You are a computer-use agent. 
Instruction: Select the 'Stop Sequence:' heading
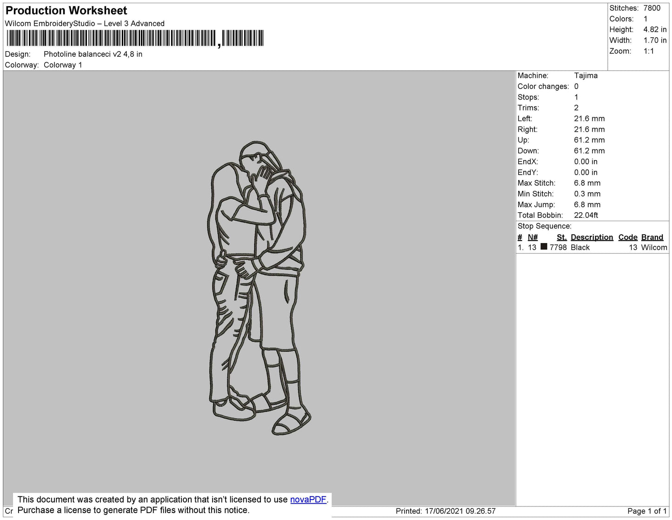coord(545,226)
